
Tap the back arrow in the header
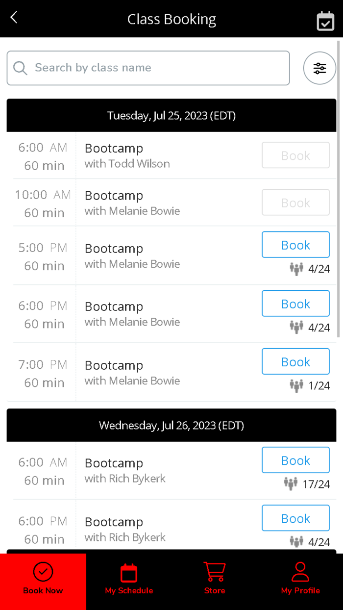click(13, 17)
